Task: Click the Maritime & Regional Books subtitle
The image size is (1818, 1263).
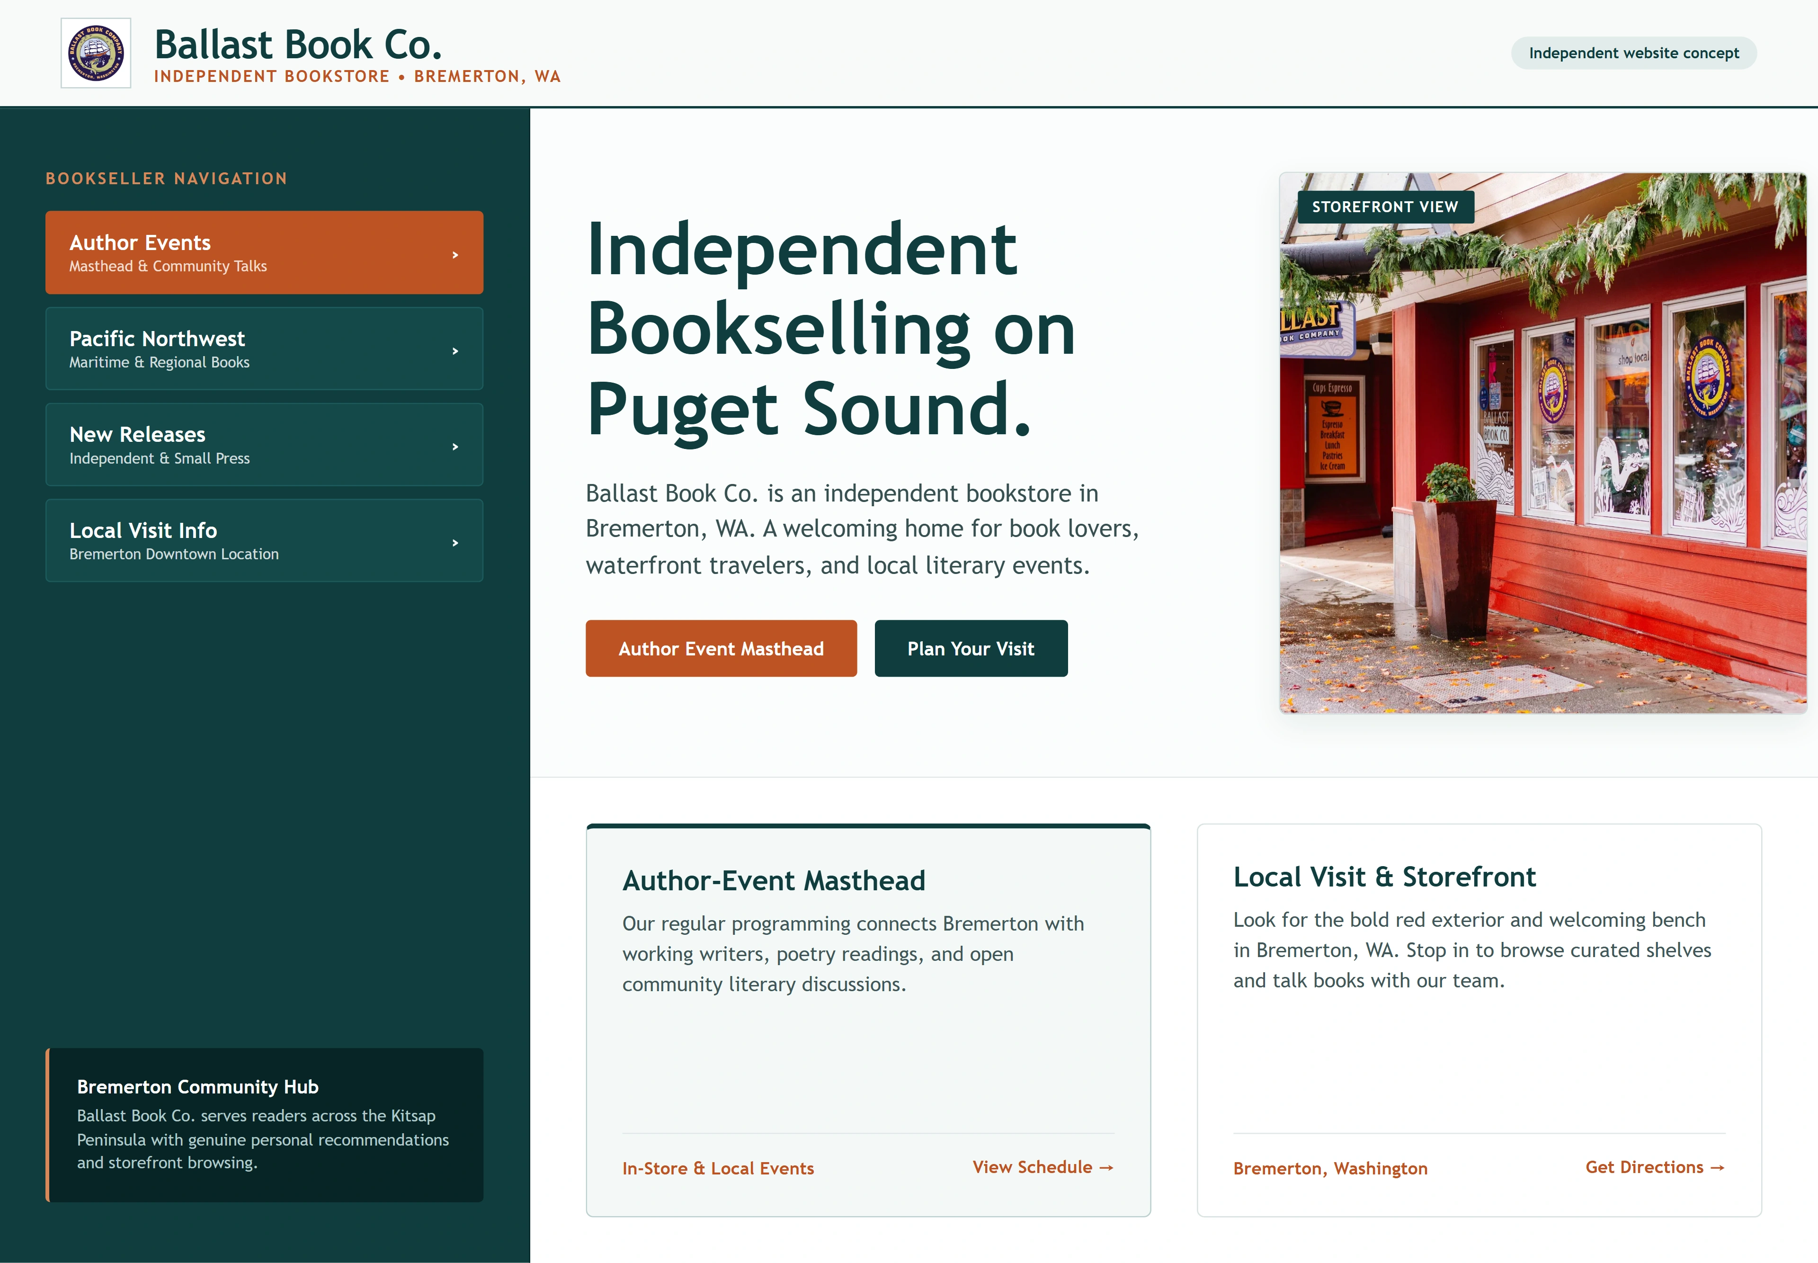Action: pos(159,362)
